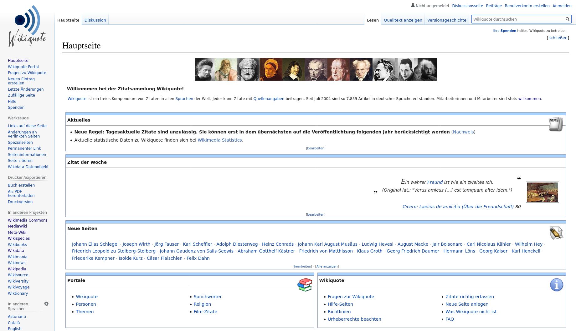The height and width of the screenshot is (331, 576).
Task: Dismiss banner with schließen link
Action: coord(558,38)
